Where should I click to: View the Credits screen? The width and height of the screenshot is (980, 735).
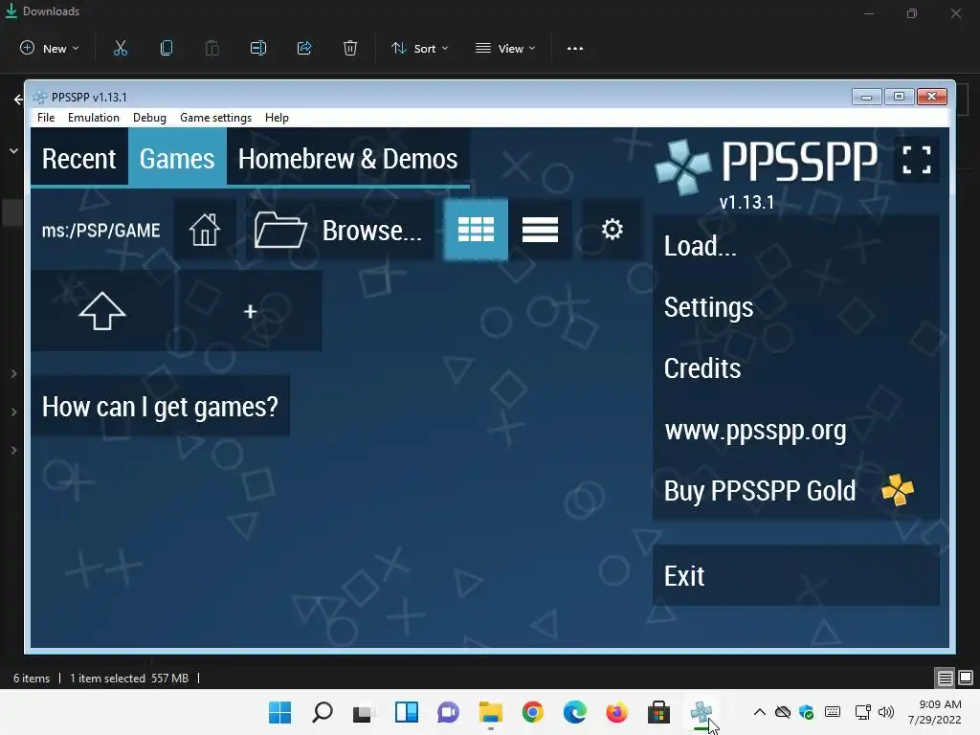coord(795,368)
